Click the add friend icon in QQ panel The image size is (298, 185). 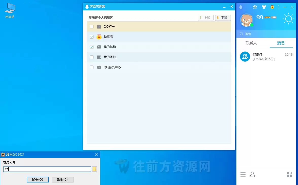[x=253, y=174]
